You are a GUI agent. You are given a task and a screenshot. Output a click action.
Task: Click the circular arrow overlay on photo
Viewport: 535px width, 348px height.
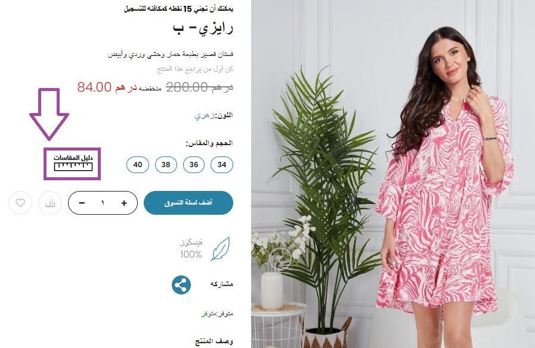click(x=280, y=259)
